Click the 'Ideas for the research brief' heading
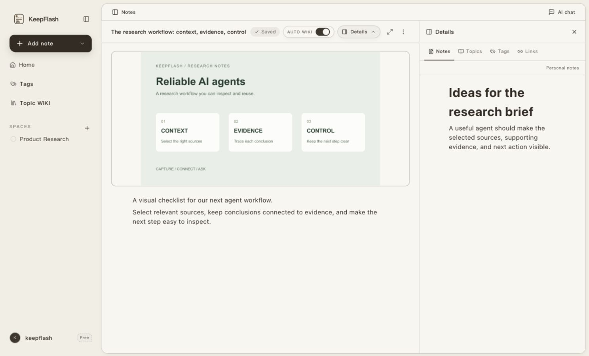Image resolution: width=589 pixels, height=356 pixels. [x=491, y=102]
